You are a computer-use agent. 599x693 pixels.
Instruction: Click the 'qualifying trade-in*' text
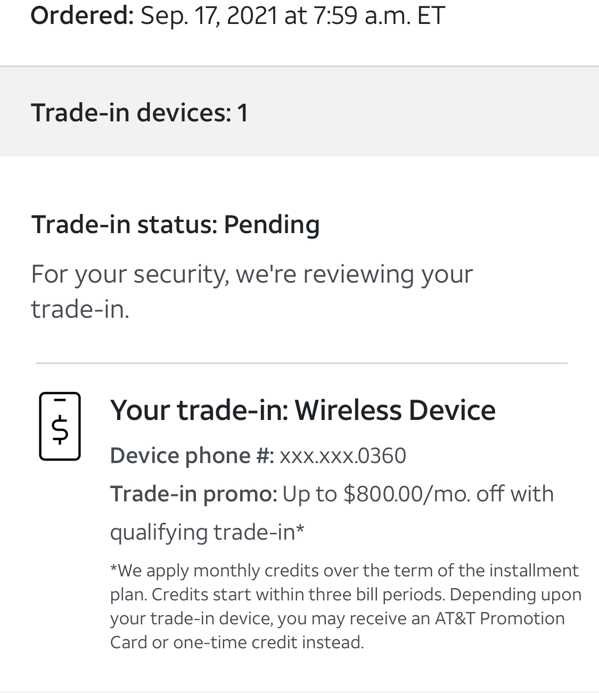pos(207,532)
